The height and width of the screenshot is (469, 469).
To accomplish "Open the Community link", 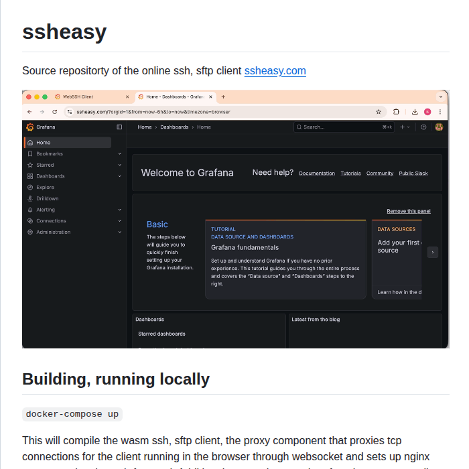I will click(x=380, y=174).
